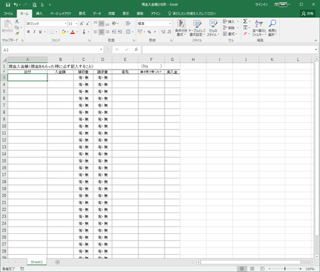
Task: Switch to the Data tab
Action: [97, 14]
